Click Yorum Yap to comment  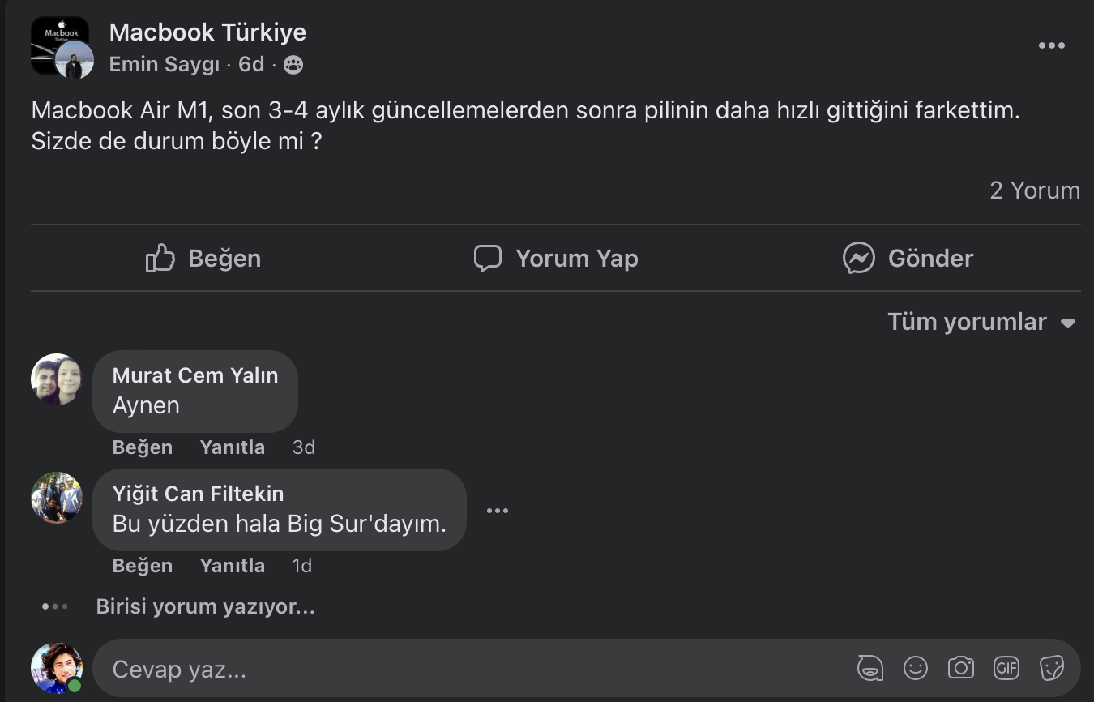pyautogui.click(x=556, y=259)
